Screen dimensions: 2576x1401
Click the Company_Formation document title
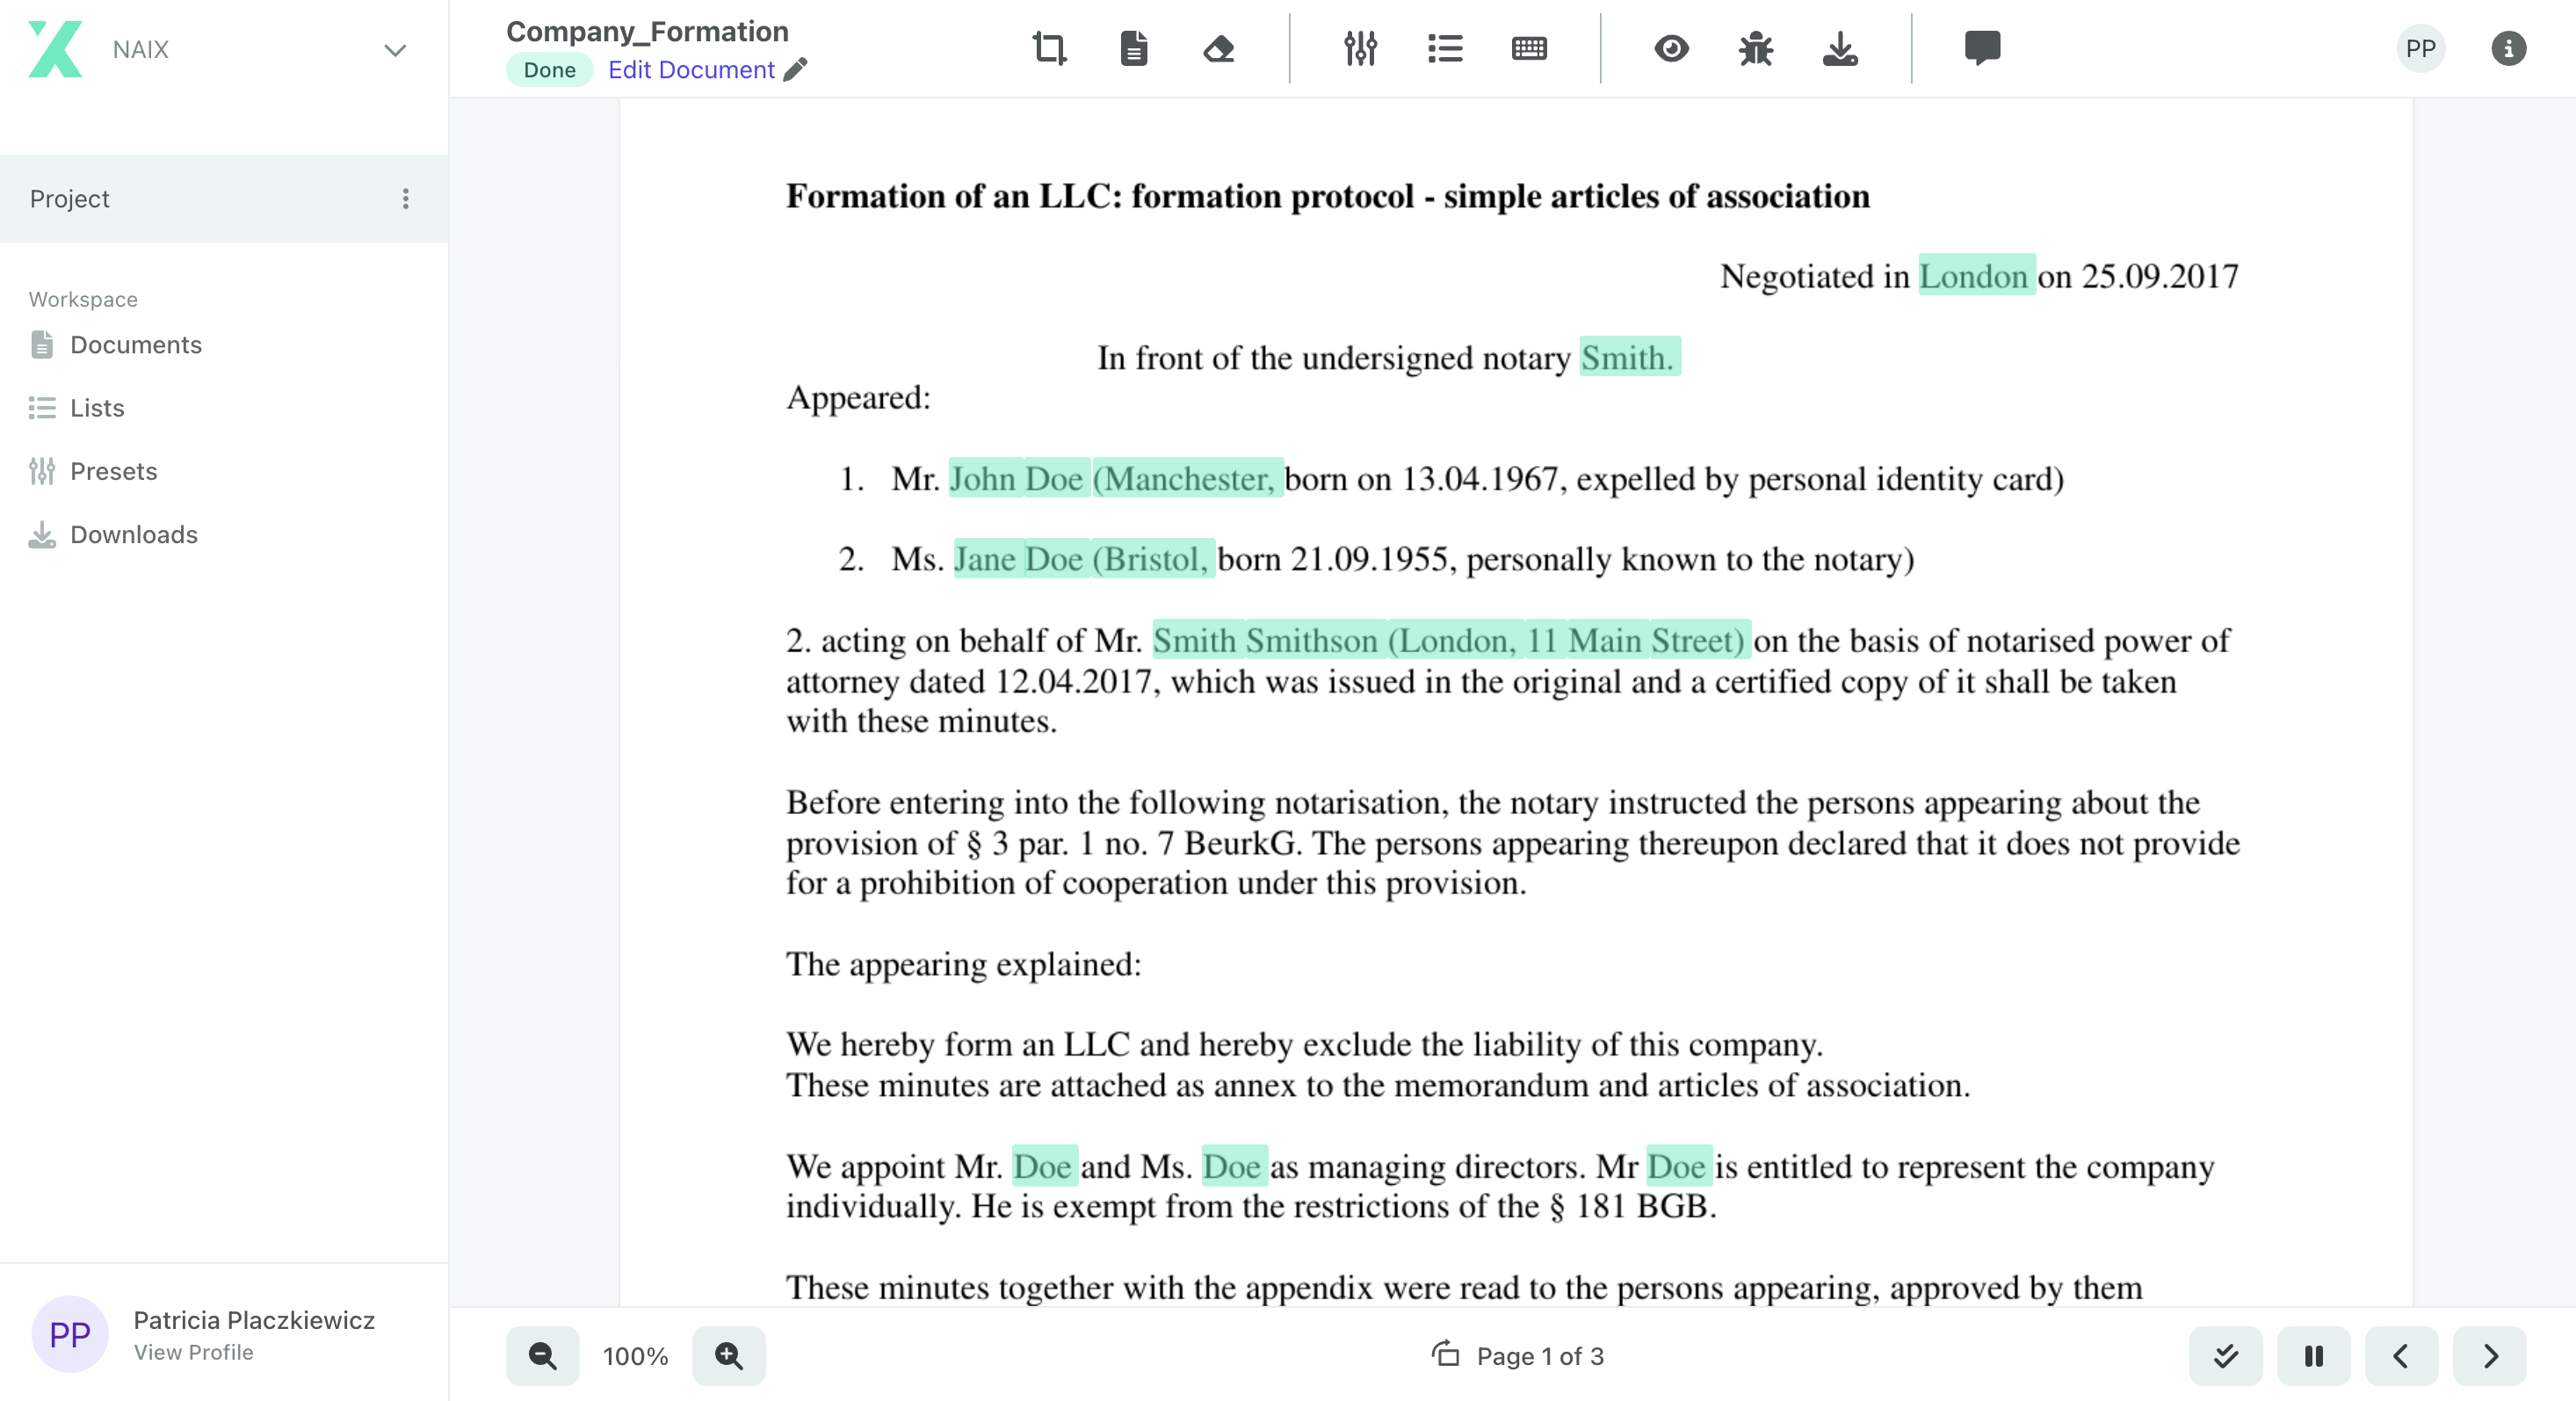pyautogui.click(x=647, y=31)
